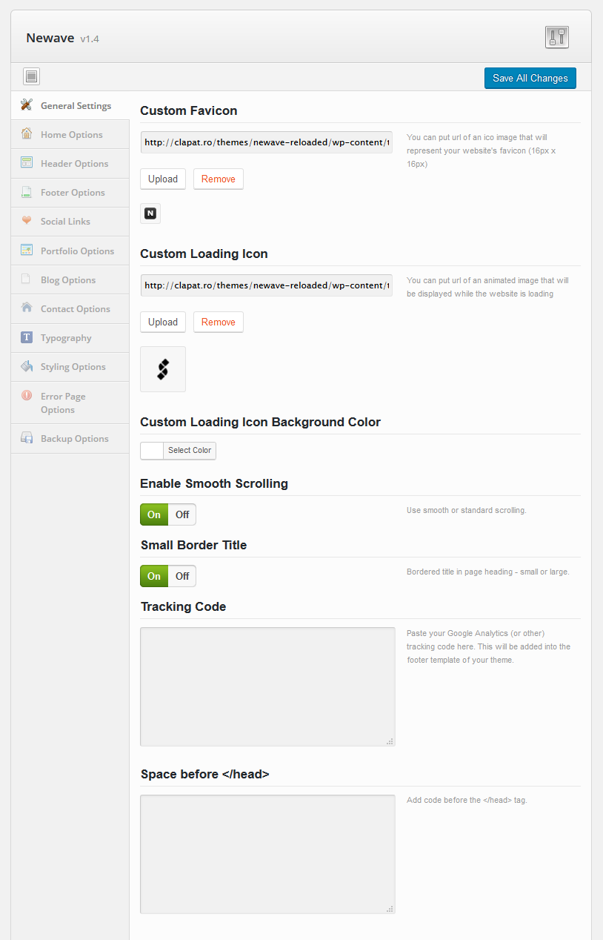Viewport: 603px width, 940px height.
Task: Switch Small Border Title to Off
Action: click(182, 576)
